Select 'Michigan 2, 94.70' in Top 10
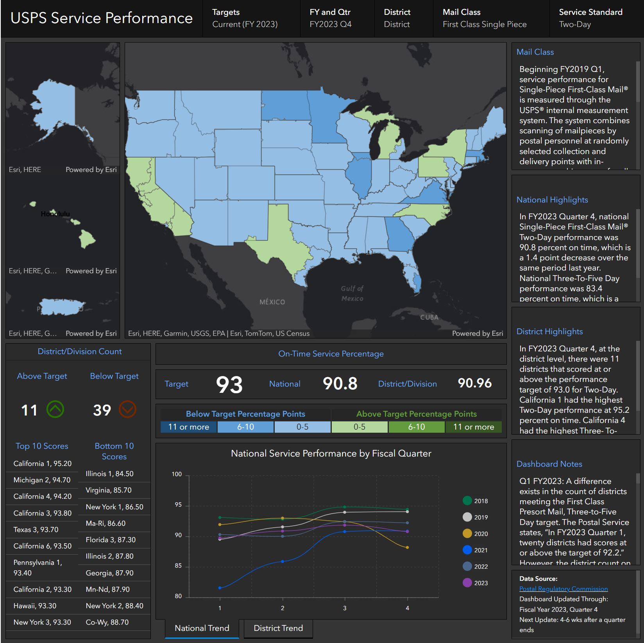The image size is (644, 643). (x=42, y=480)
